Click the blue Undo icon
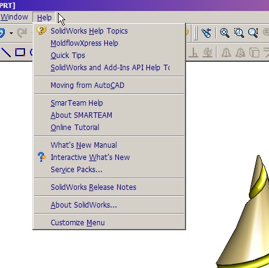The width and height of the screenshot is (269, 268). click(2, 33)
